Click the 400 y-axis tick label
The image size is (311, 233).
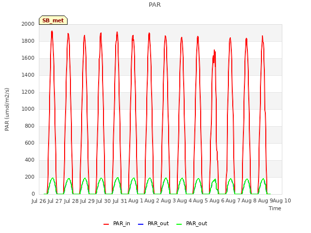pos(30,160)
